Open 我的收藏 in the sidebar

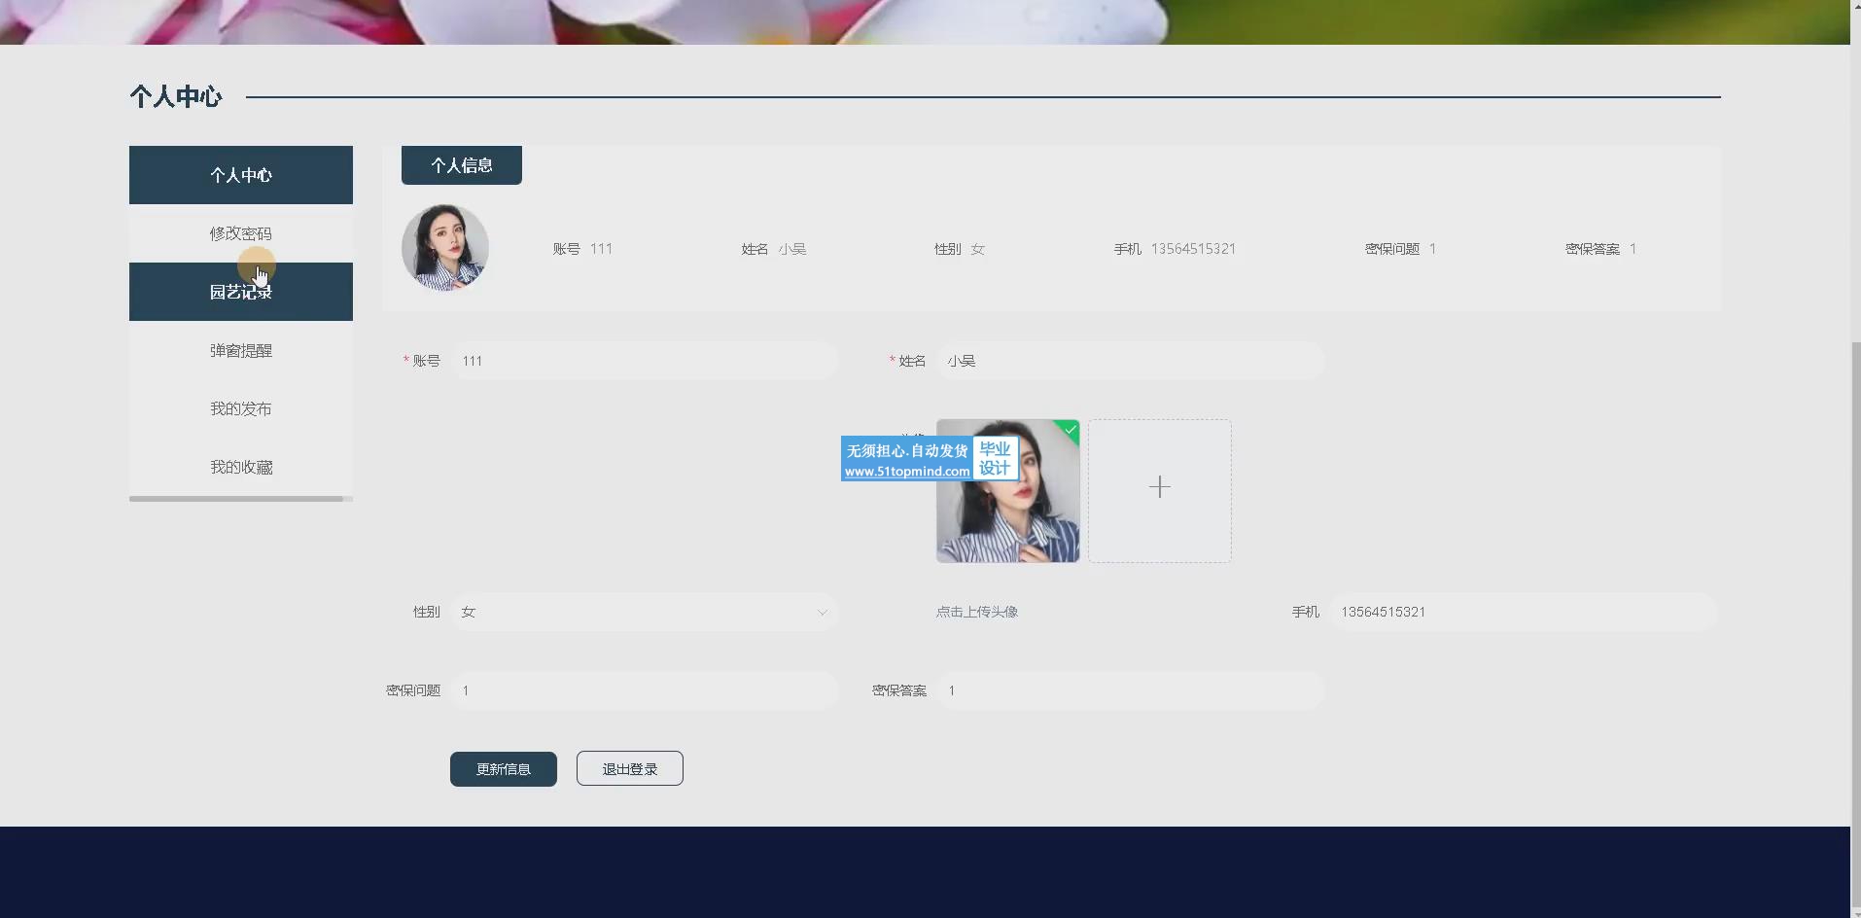point(240,467)
